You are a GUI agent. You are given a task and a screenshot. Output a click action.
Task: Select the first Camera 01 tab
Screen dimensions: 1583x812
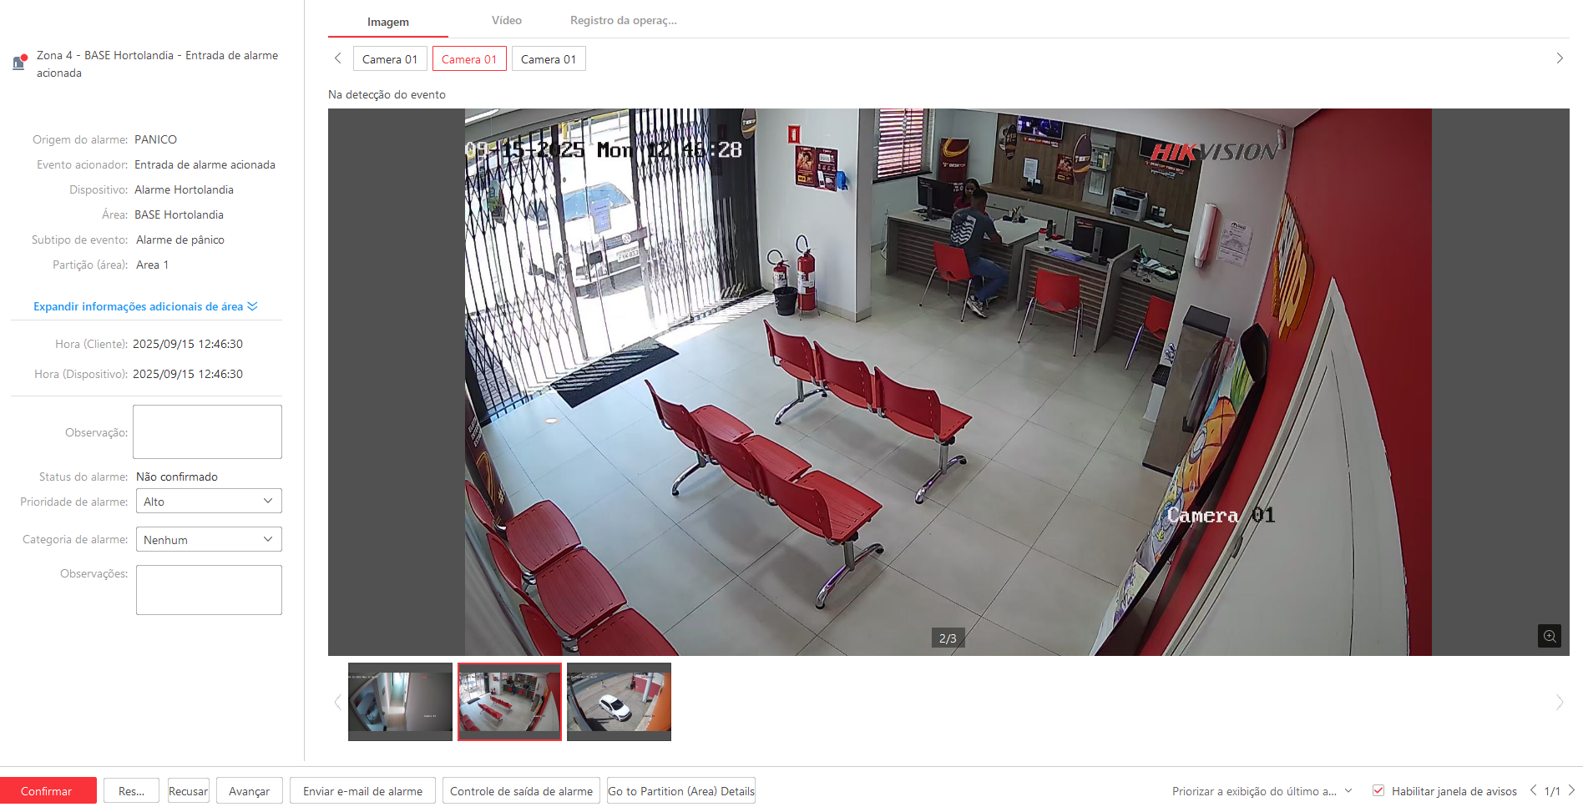point(390,59)
